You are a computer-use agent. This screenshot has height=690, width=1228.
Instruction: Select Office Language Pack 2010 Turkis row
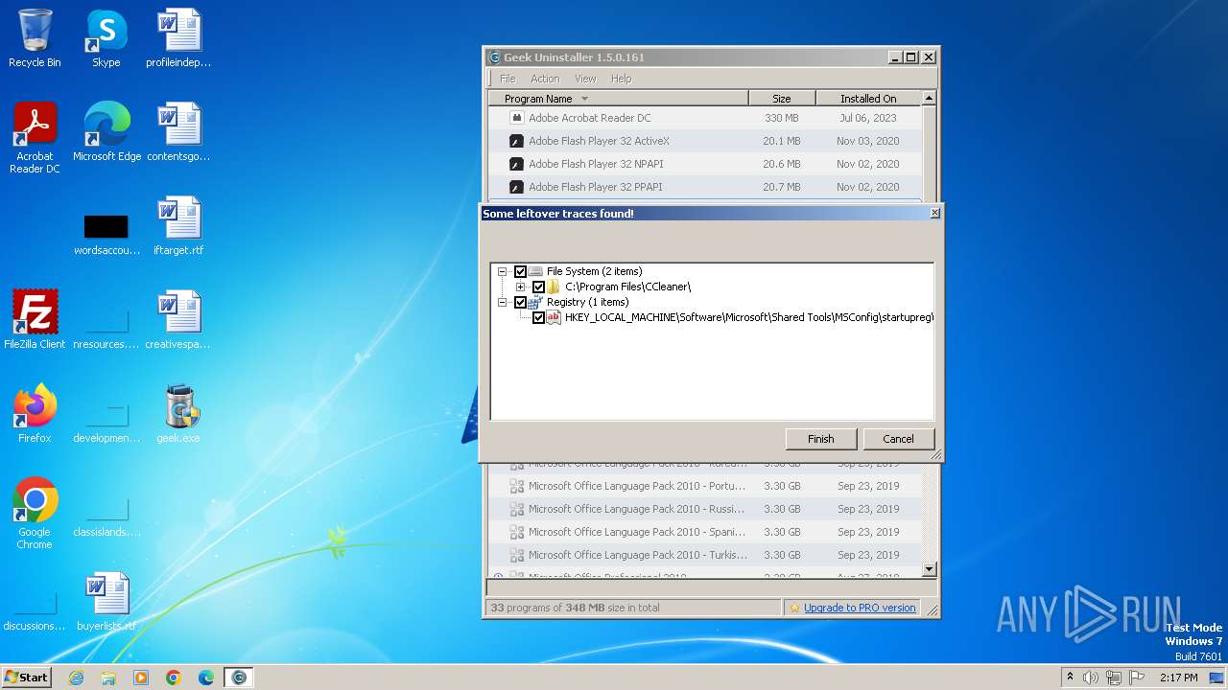coord(705,555)
